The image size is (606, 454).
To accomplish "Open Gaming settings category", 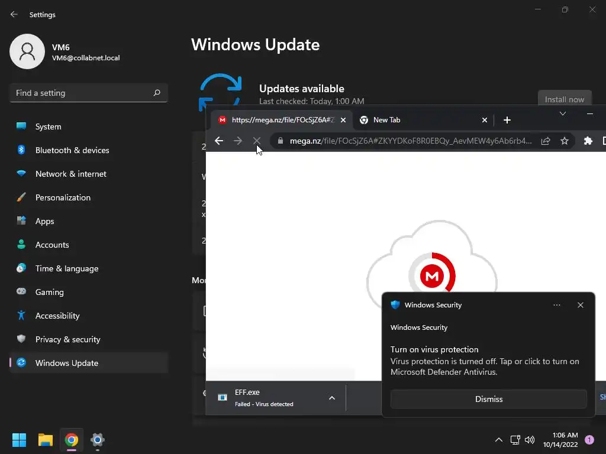I will click(89, 292).
